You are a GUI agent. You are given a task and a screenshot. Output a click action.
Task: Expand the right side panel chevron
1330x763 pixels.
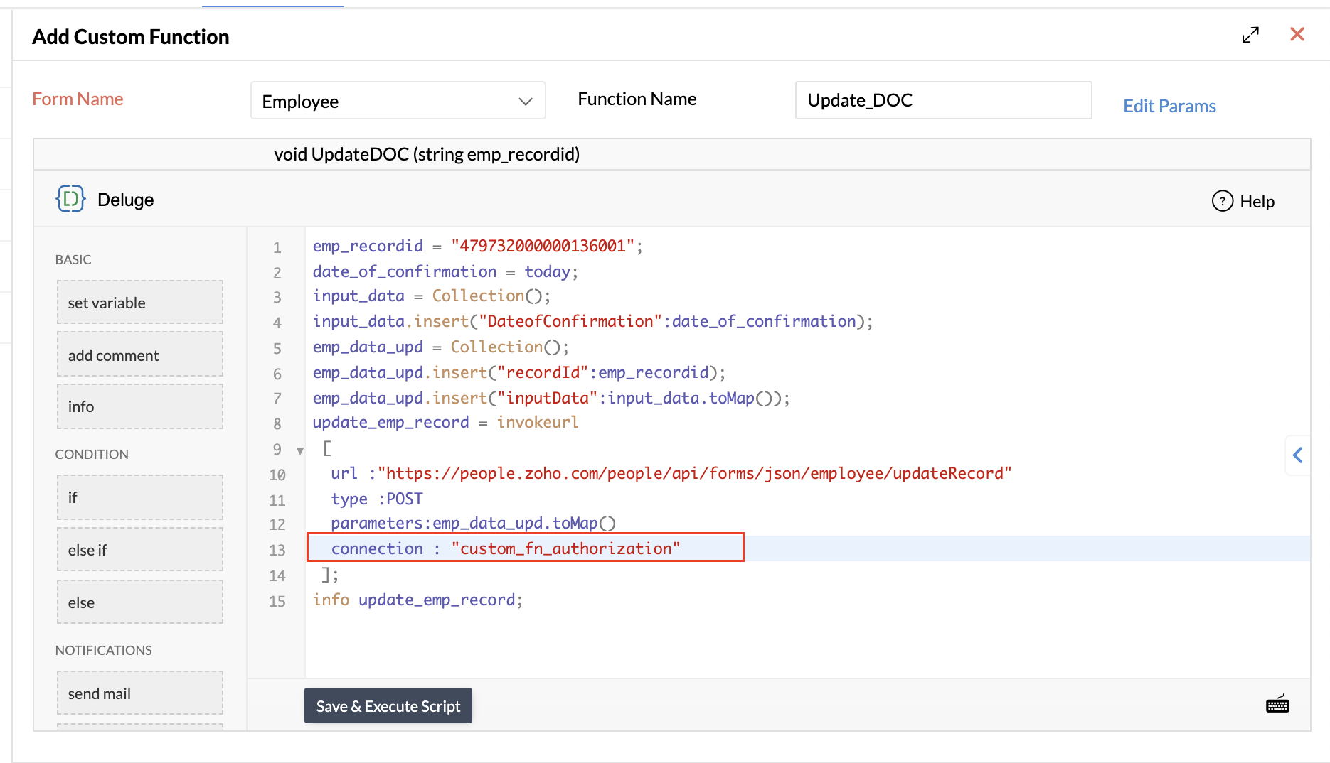1297,455
